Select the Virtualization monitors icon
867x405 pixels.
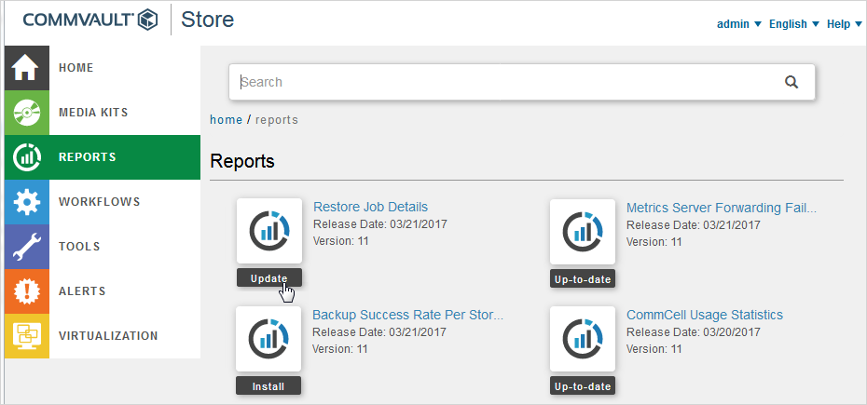pyautogui.click(x=26, y=336)
